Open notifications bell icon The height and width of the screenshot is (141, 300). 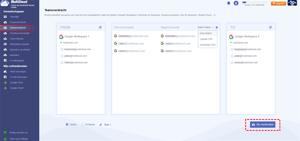pyautogui.click(x=228, y=3)
